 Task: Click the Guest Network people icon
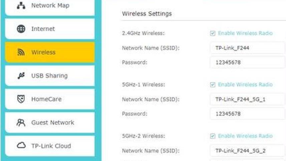[x=21, y=123]
